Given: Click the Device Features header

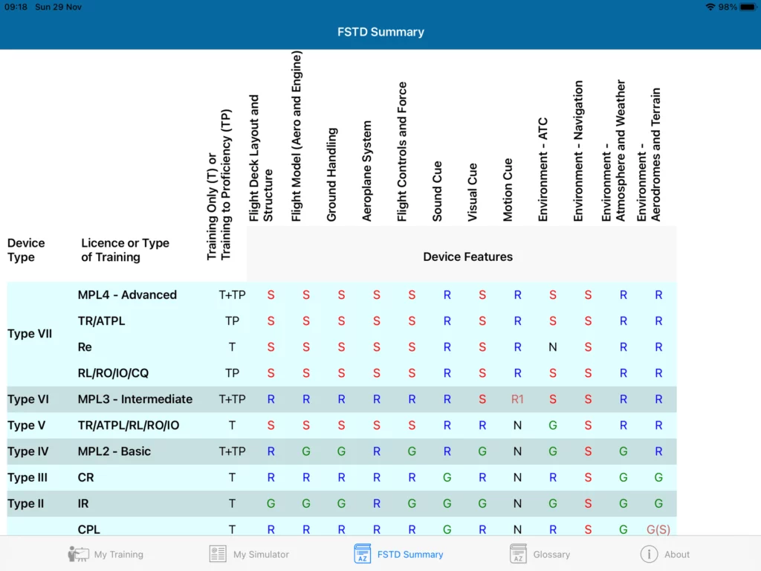Looking at the screenshot, I should tap(467, 257).
